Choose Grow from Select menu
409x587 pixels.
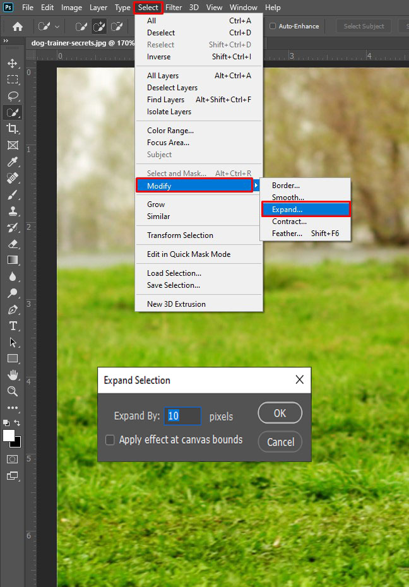pyautogui.click(x=199, y=205)
